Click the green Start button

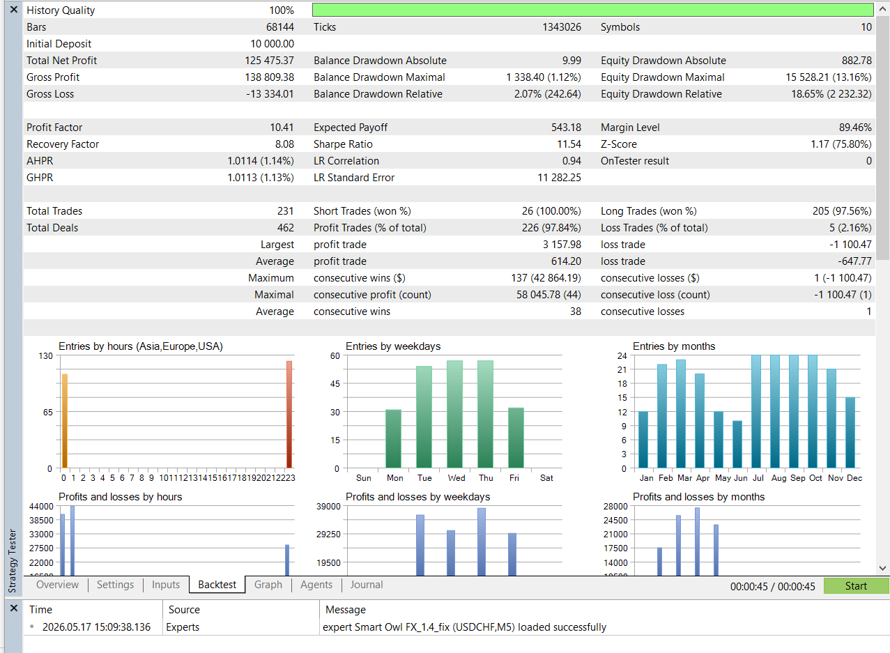(x=856, y=585)
